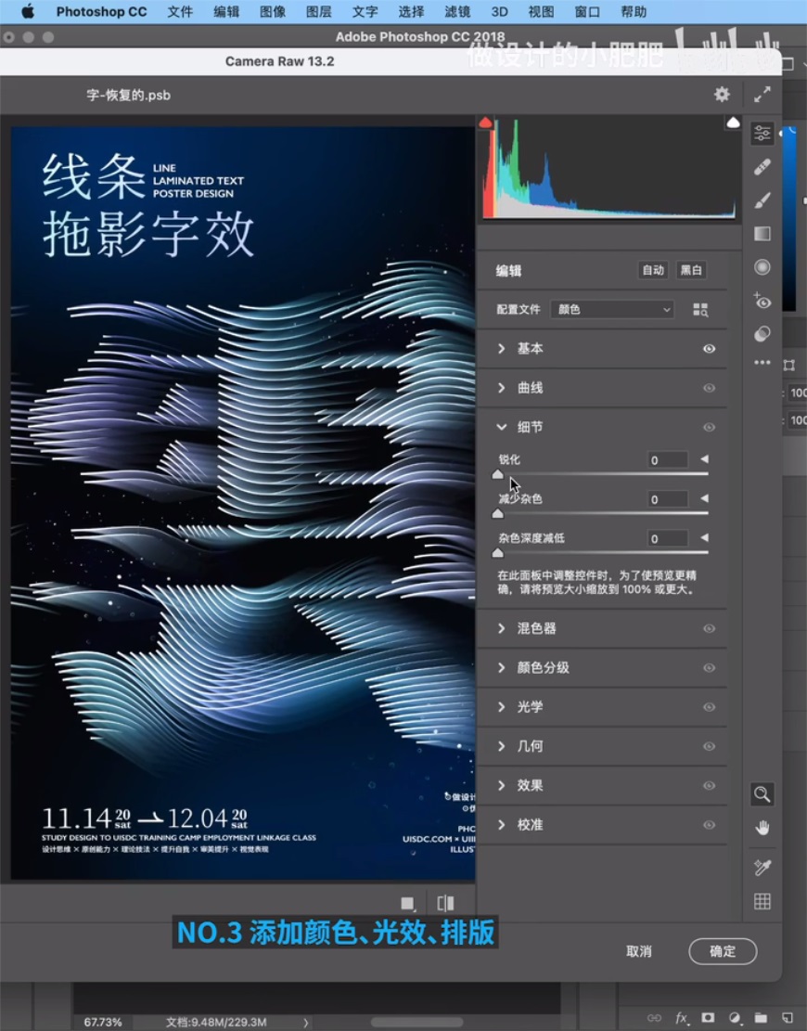The width and height of the screenshot is (807, 1031).
Task: Open the 滤镜 menu
Action: point(457,12)
